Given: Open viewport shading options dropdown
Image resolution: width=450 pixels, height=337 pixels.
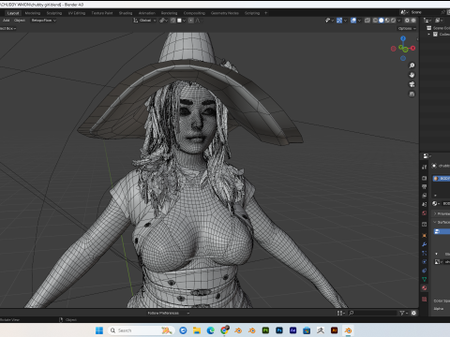Looking at the screenshot, I should pyautogui.click(x=398, y=21).
